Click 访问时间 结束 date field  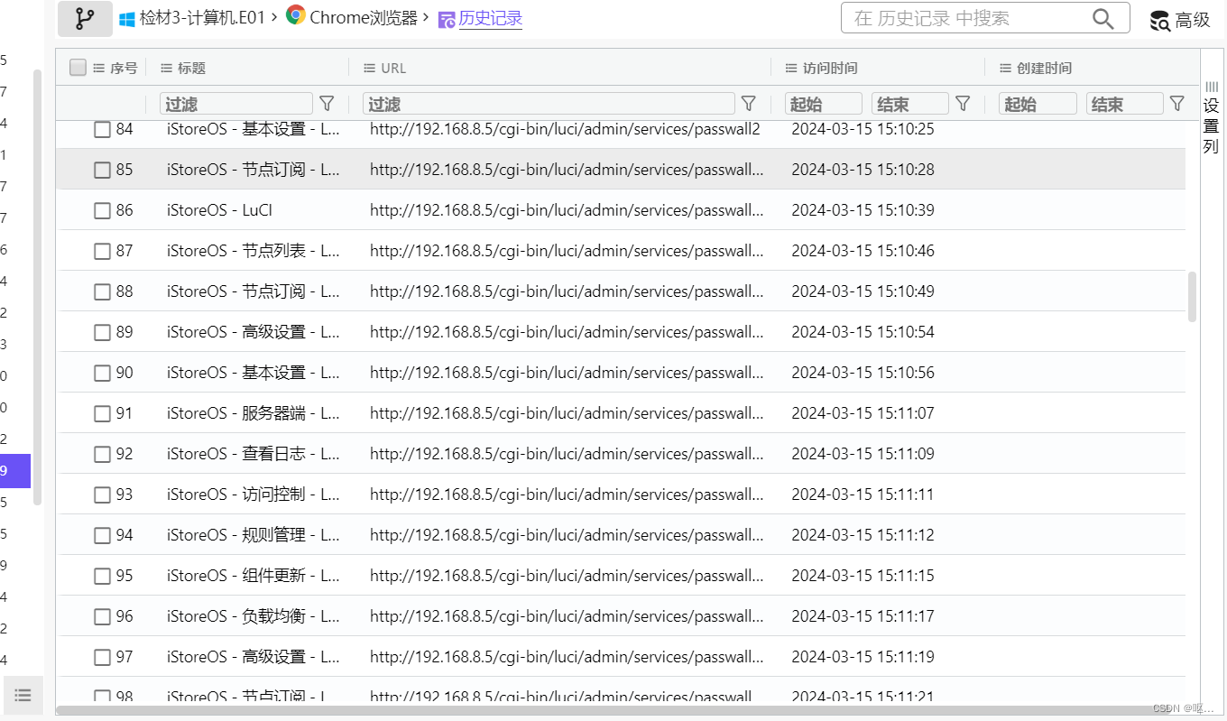click(x=910, y=104)
